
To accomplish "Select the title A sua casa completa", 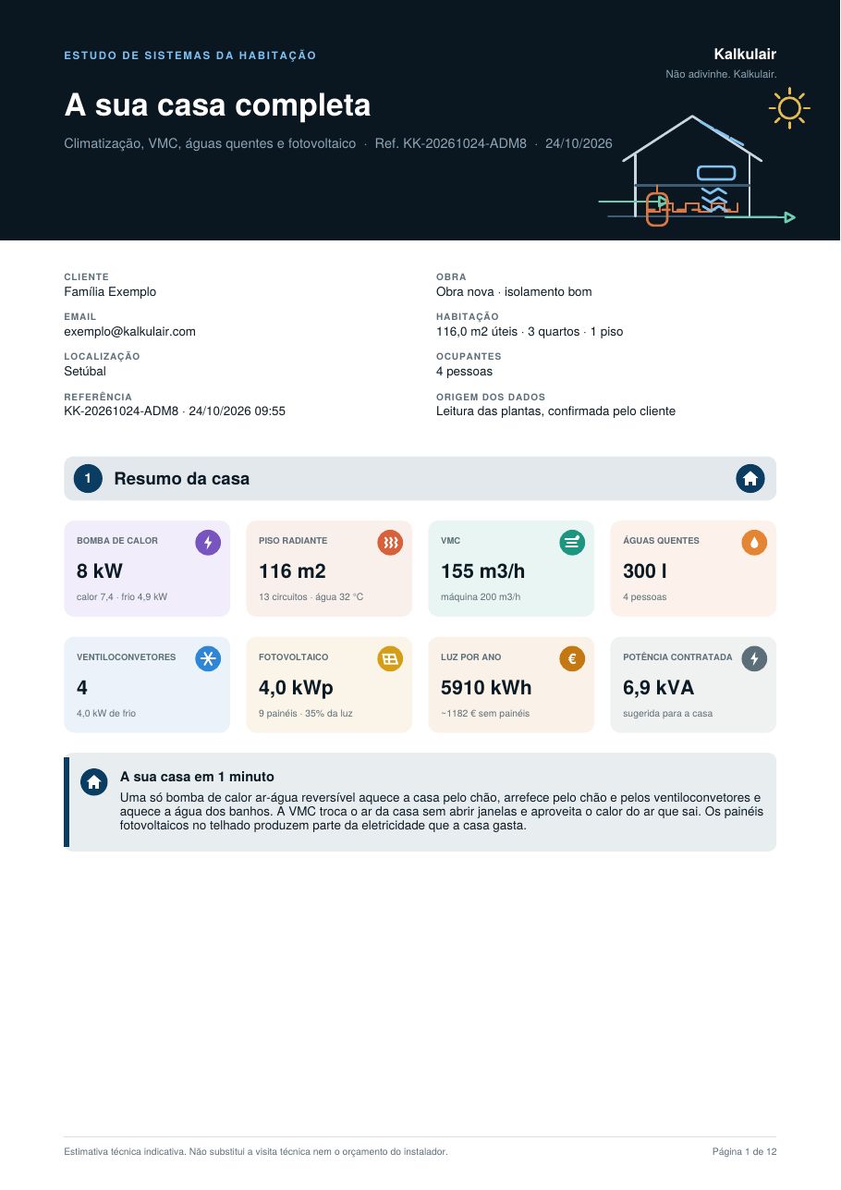I will click(217, 105).
